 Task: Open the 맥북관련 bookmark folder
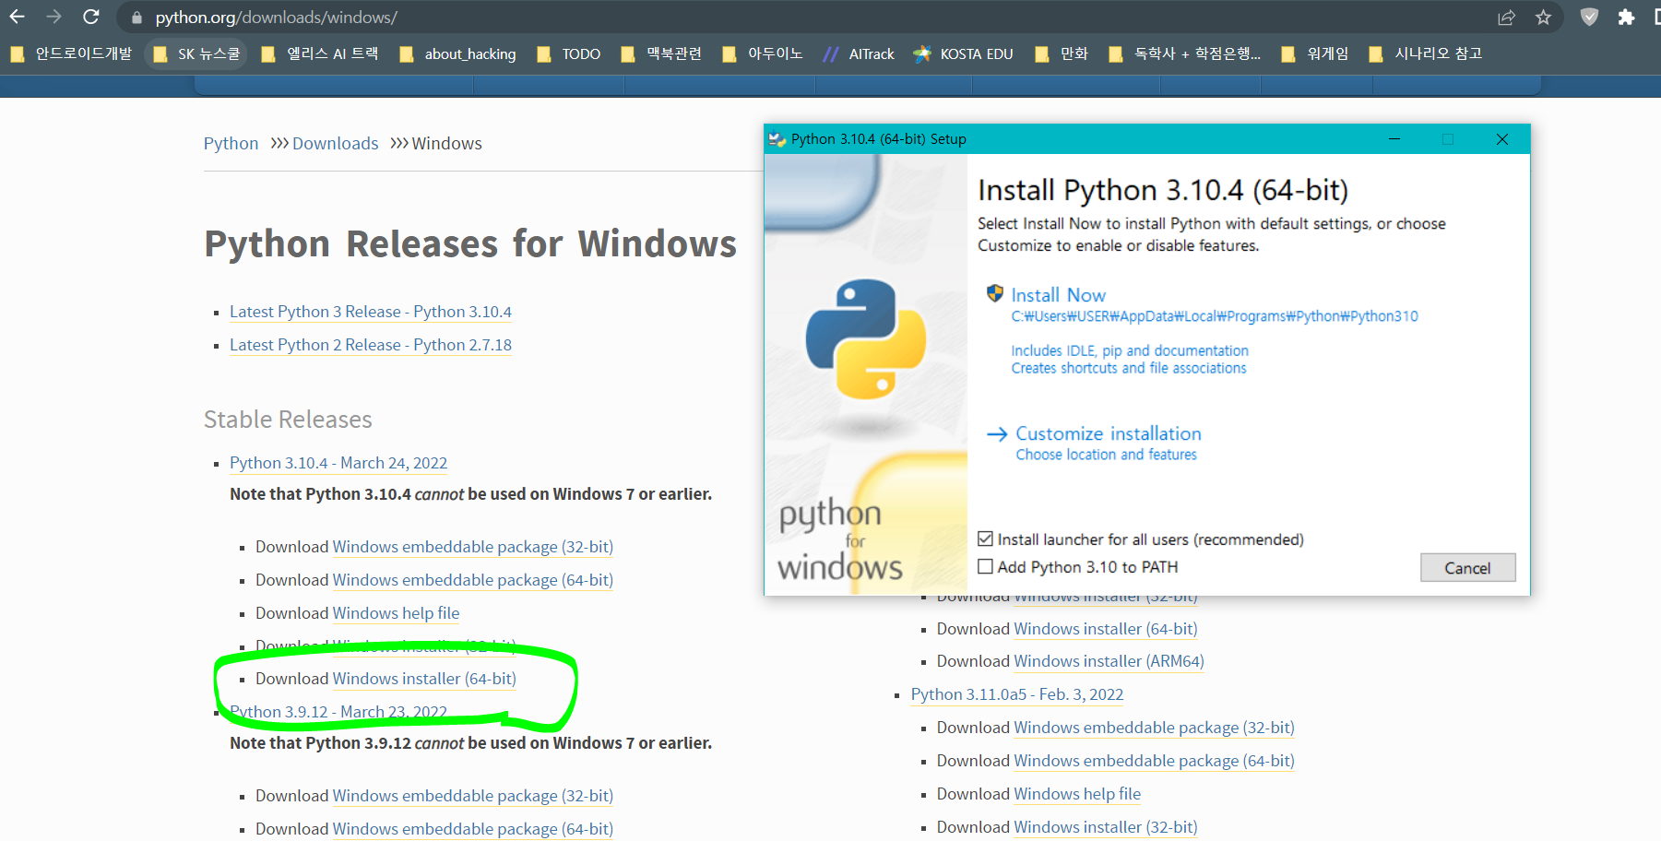pos(661,53)
